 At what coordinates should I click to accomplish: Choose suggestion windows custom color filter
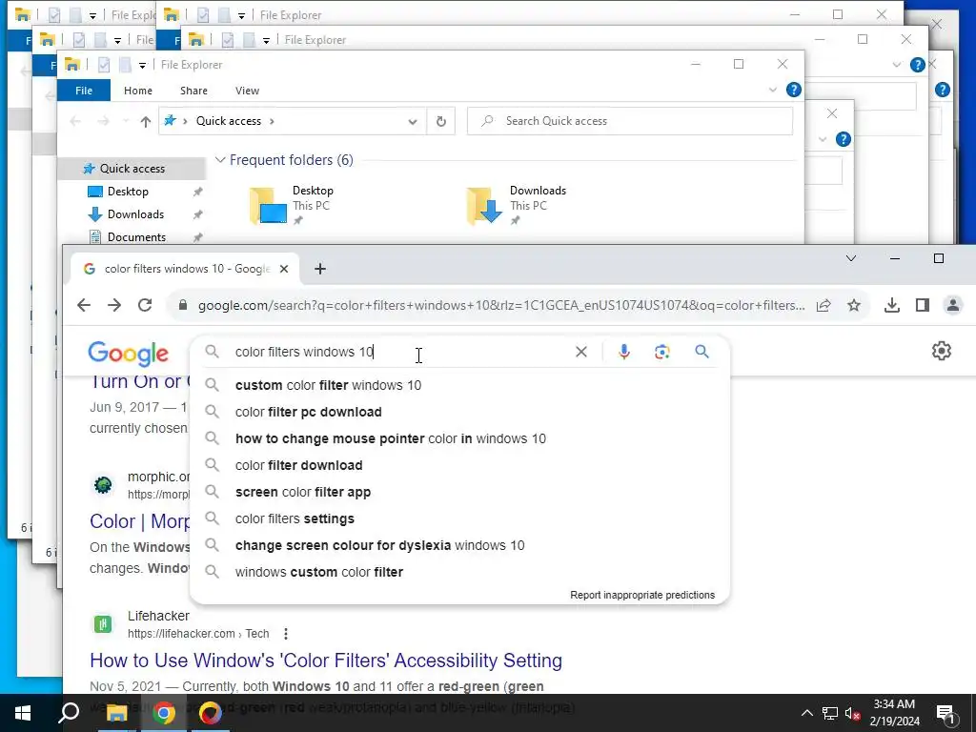459,572
